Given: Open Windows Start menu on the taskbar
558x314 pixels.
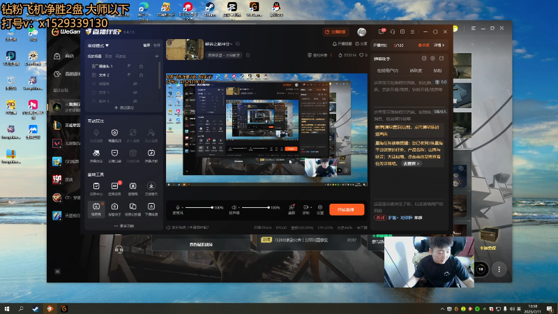Looking at the screenshot, I should tap(7, 308).
